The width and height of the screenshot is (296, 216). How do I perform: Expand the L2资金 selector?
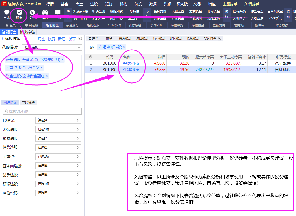tap(58, 120)
